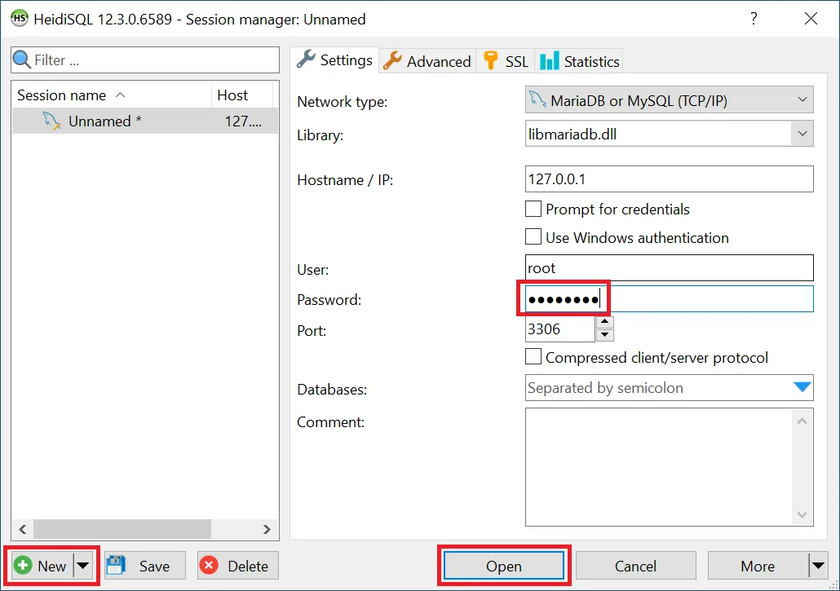840x591 pixels.
Task: Click the floppy disk Save icon
Action: click(x=117, y=566)
